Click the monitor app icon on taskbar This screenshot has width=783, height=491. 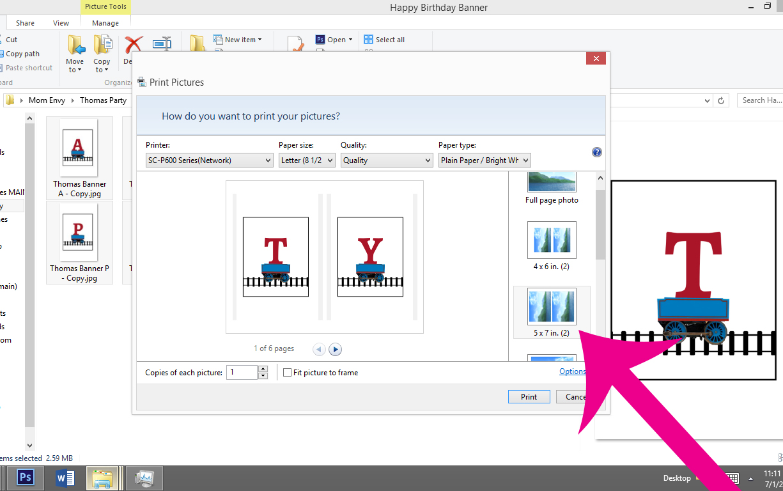point(144,478)
